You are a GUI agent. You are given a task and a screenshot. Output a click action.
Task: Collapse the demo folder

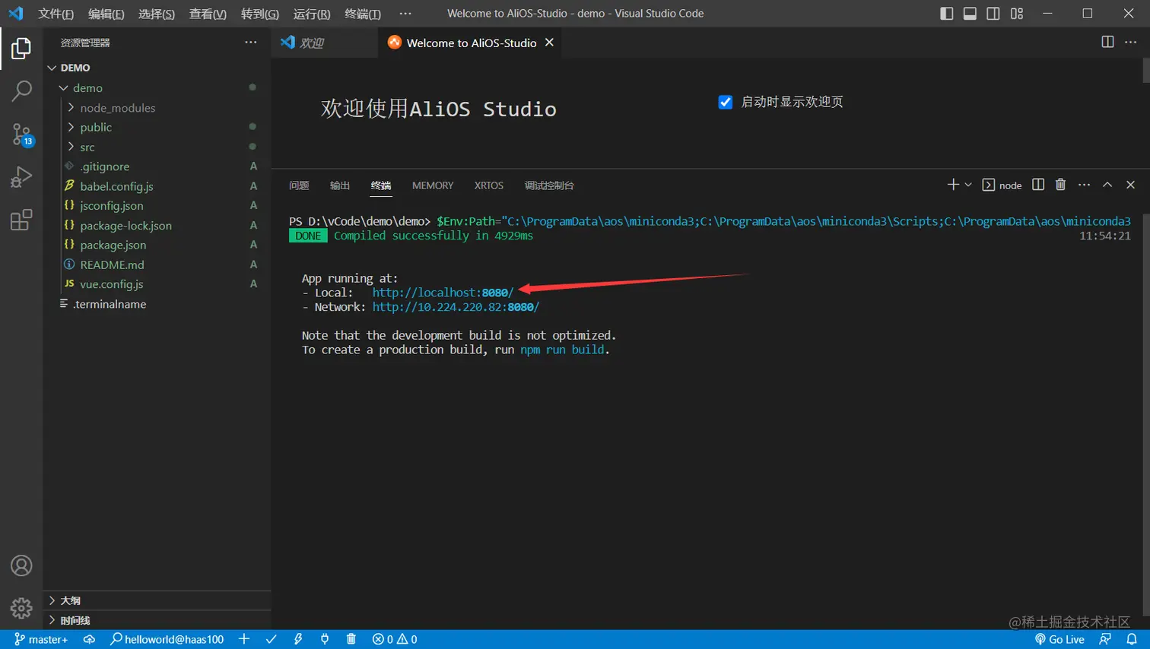click(x=87, y=88)
